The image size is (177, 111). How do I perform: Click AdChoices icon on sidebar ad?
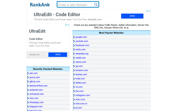coord(66,25)
